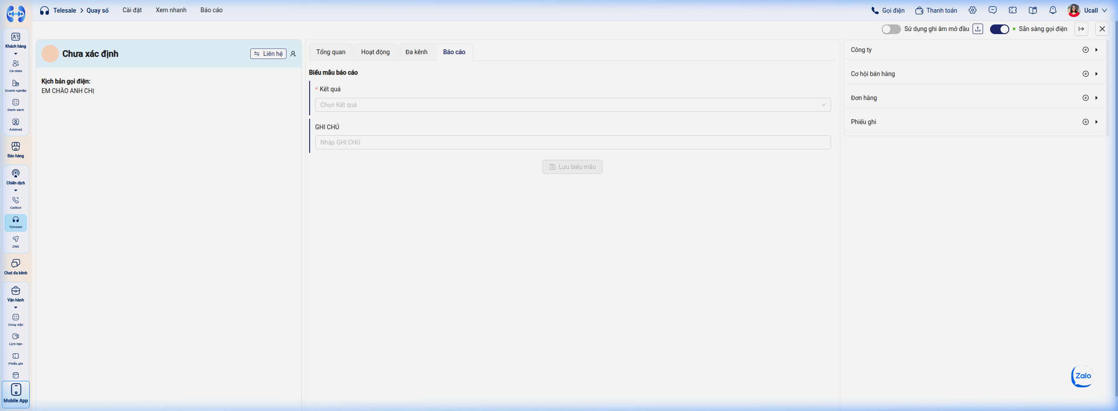This screenshot has height=411, width=1118.
Task: Open the Xem nhanh menu item
Action: pyautogui.click(x=171, y=10)
